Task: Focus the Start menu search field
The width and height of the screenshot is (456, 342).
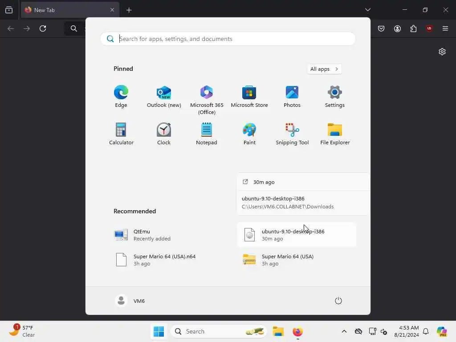Action: click(228, 39)
